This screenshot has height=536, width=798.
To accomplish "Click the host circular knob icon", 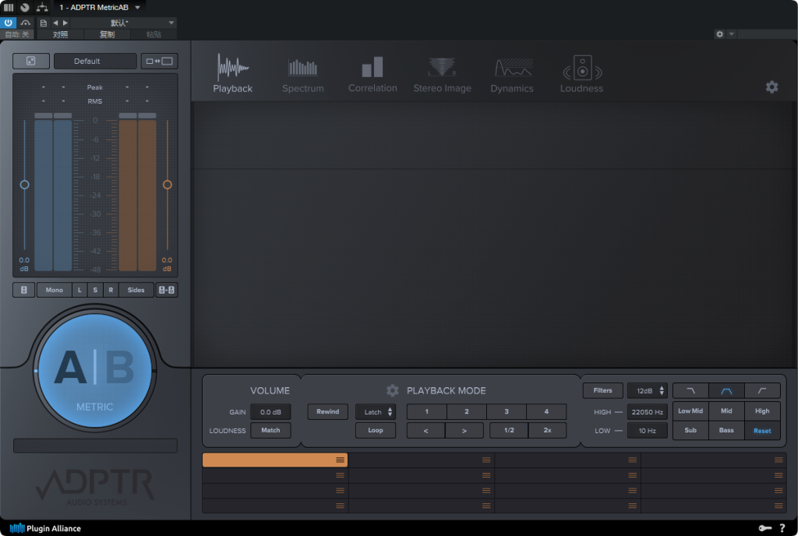I will (x=25, y=7).
